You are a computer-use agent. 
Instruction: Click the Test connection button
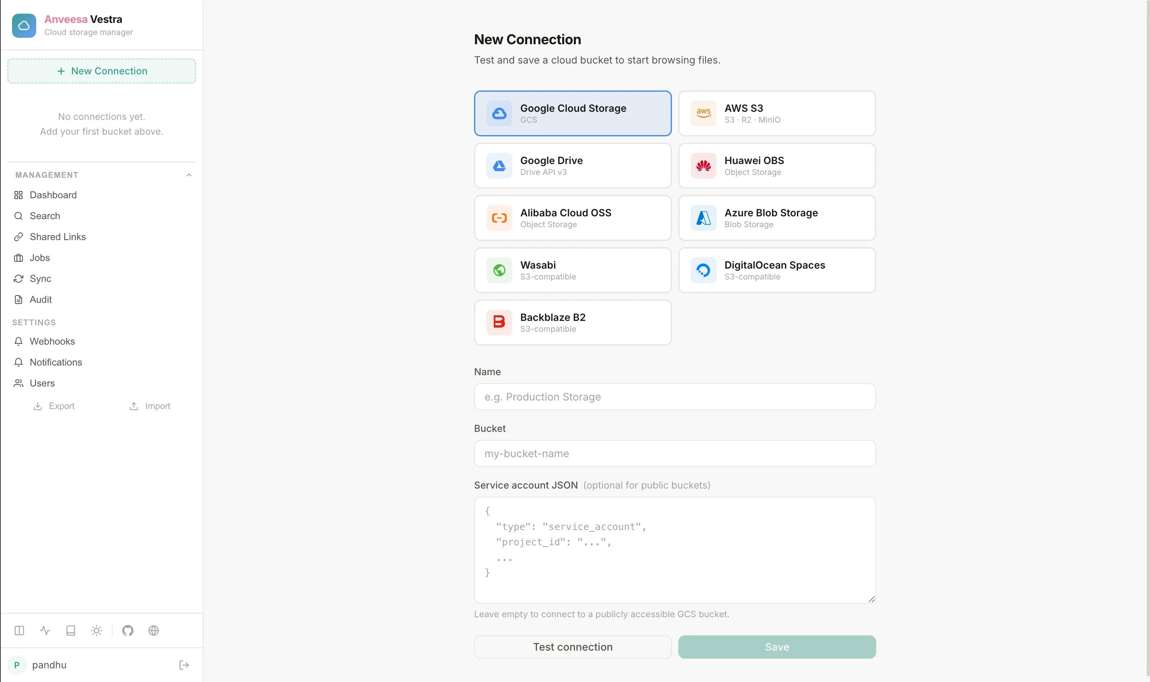point(573,647)
